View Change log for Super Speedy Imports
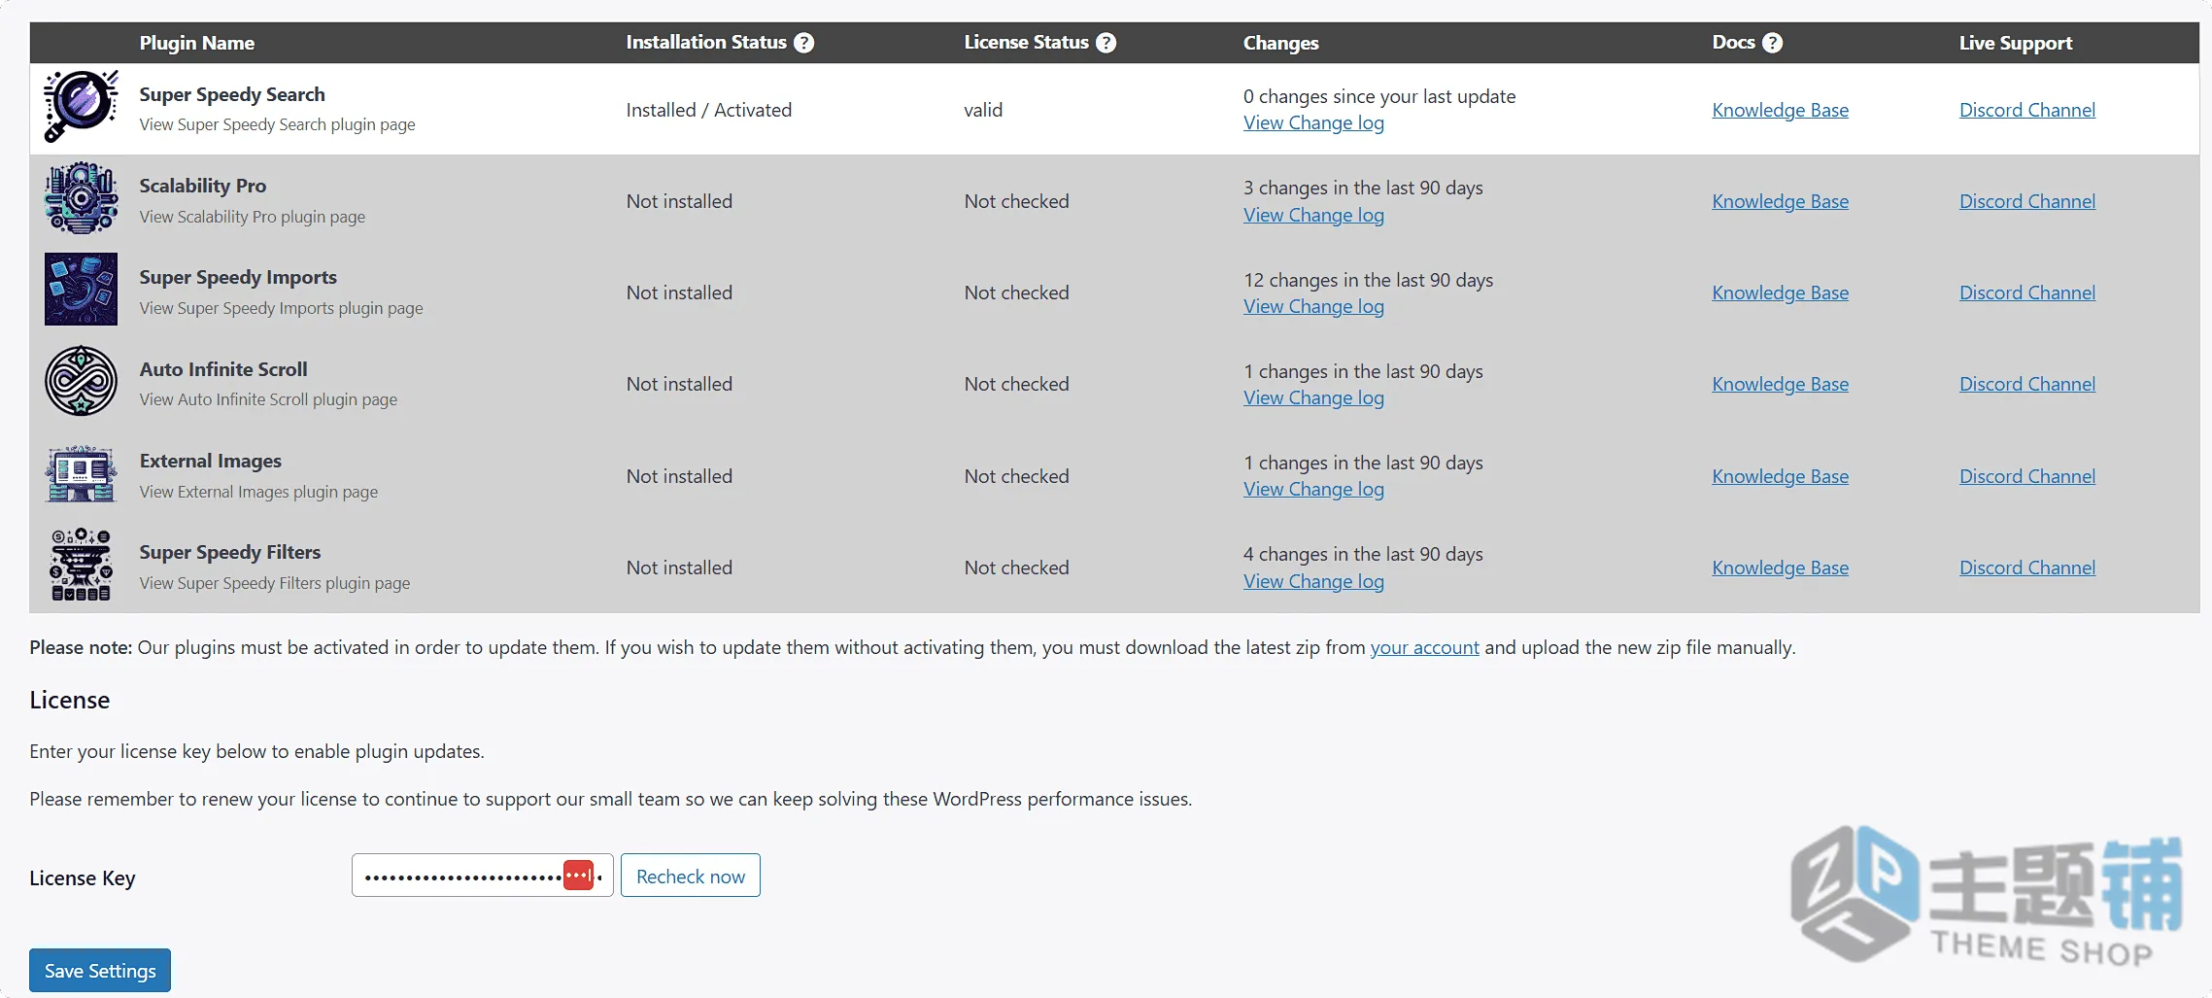This screenshot has width=2212, height=998. point(1314,307)
